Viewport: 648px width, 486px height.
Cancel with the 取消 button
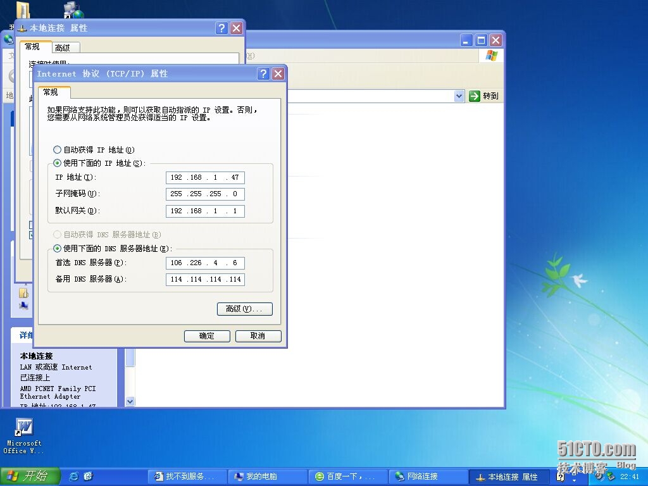coord(258,336)
